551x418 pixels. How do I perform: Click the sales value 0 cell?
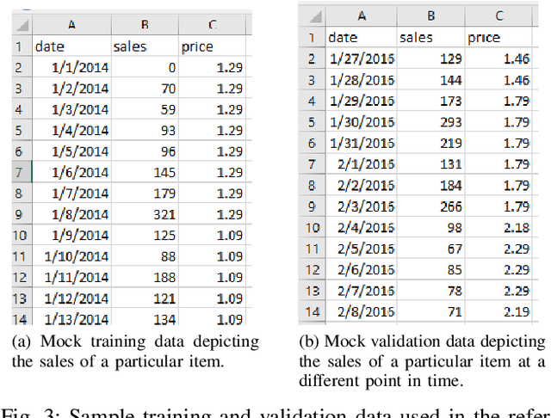click(143, 68)
